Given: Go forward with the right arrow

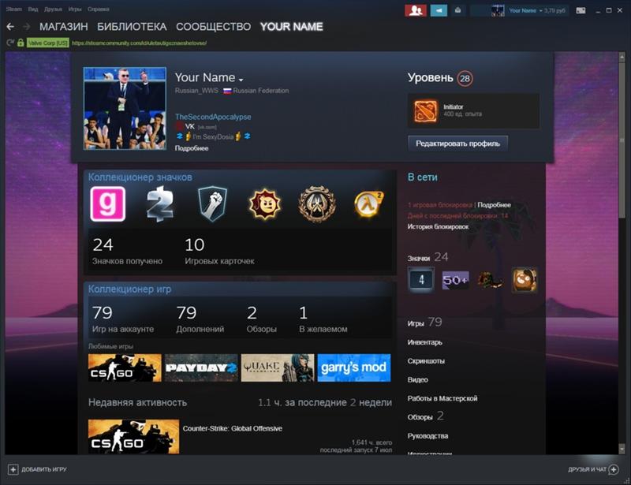Looking at the screenshot, I should pos(27,27).
